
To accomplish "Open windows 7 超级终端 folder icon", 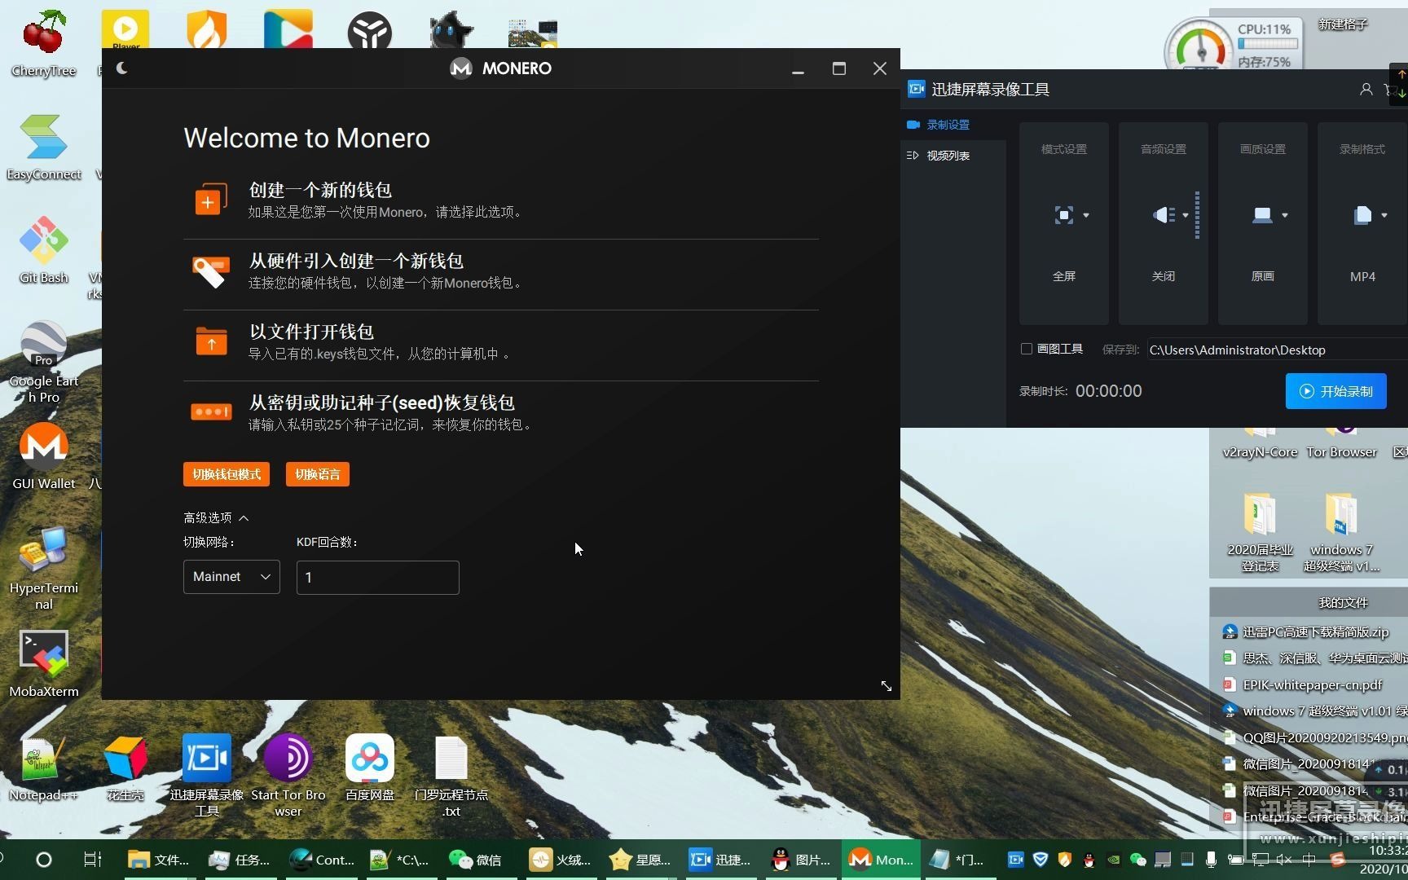I will point(1341,532).
